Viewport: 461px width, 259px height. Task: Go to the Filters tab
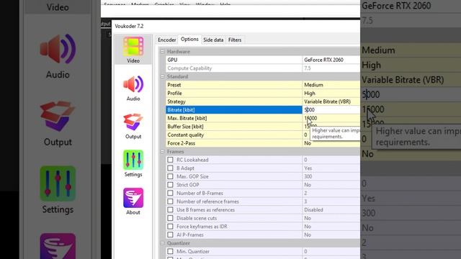(x=235, y=40)
